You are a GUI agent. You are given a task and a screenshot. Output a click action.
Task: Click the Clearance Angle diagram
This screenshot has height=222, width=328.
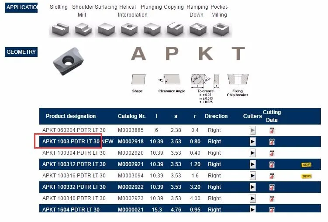pos(169,79)
